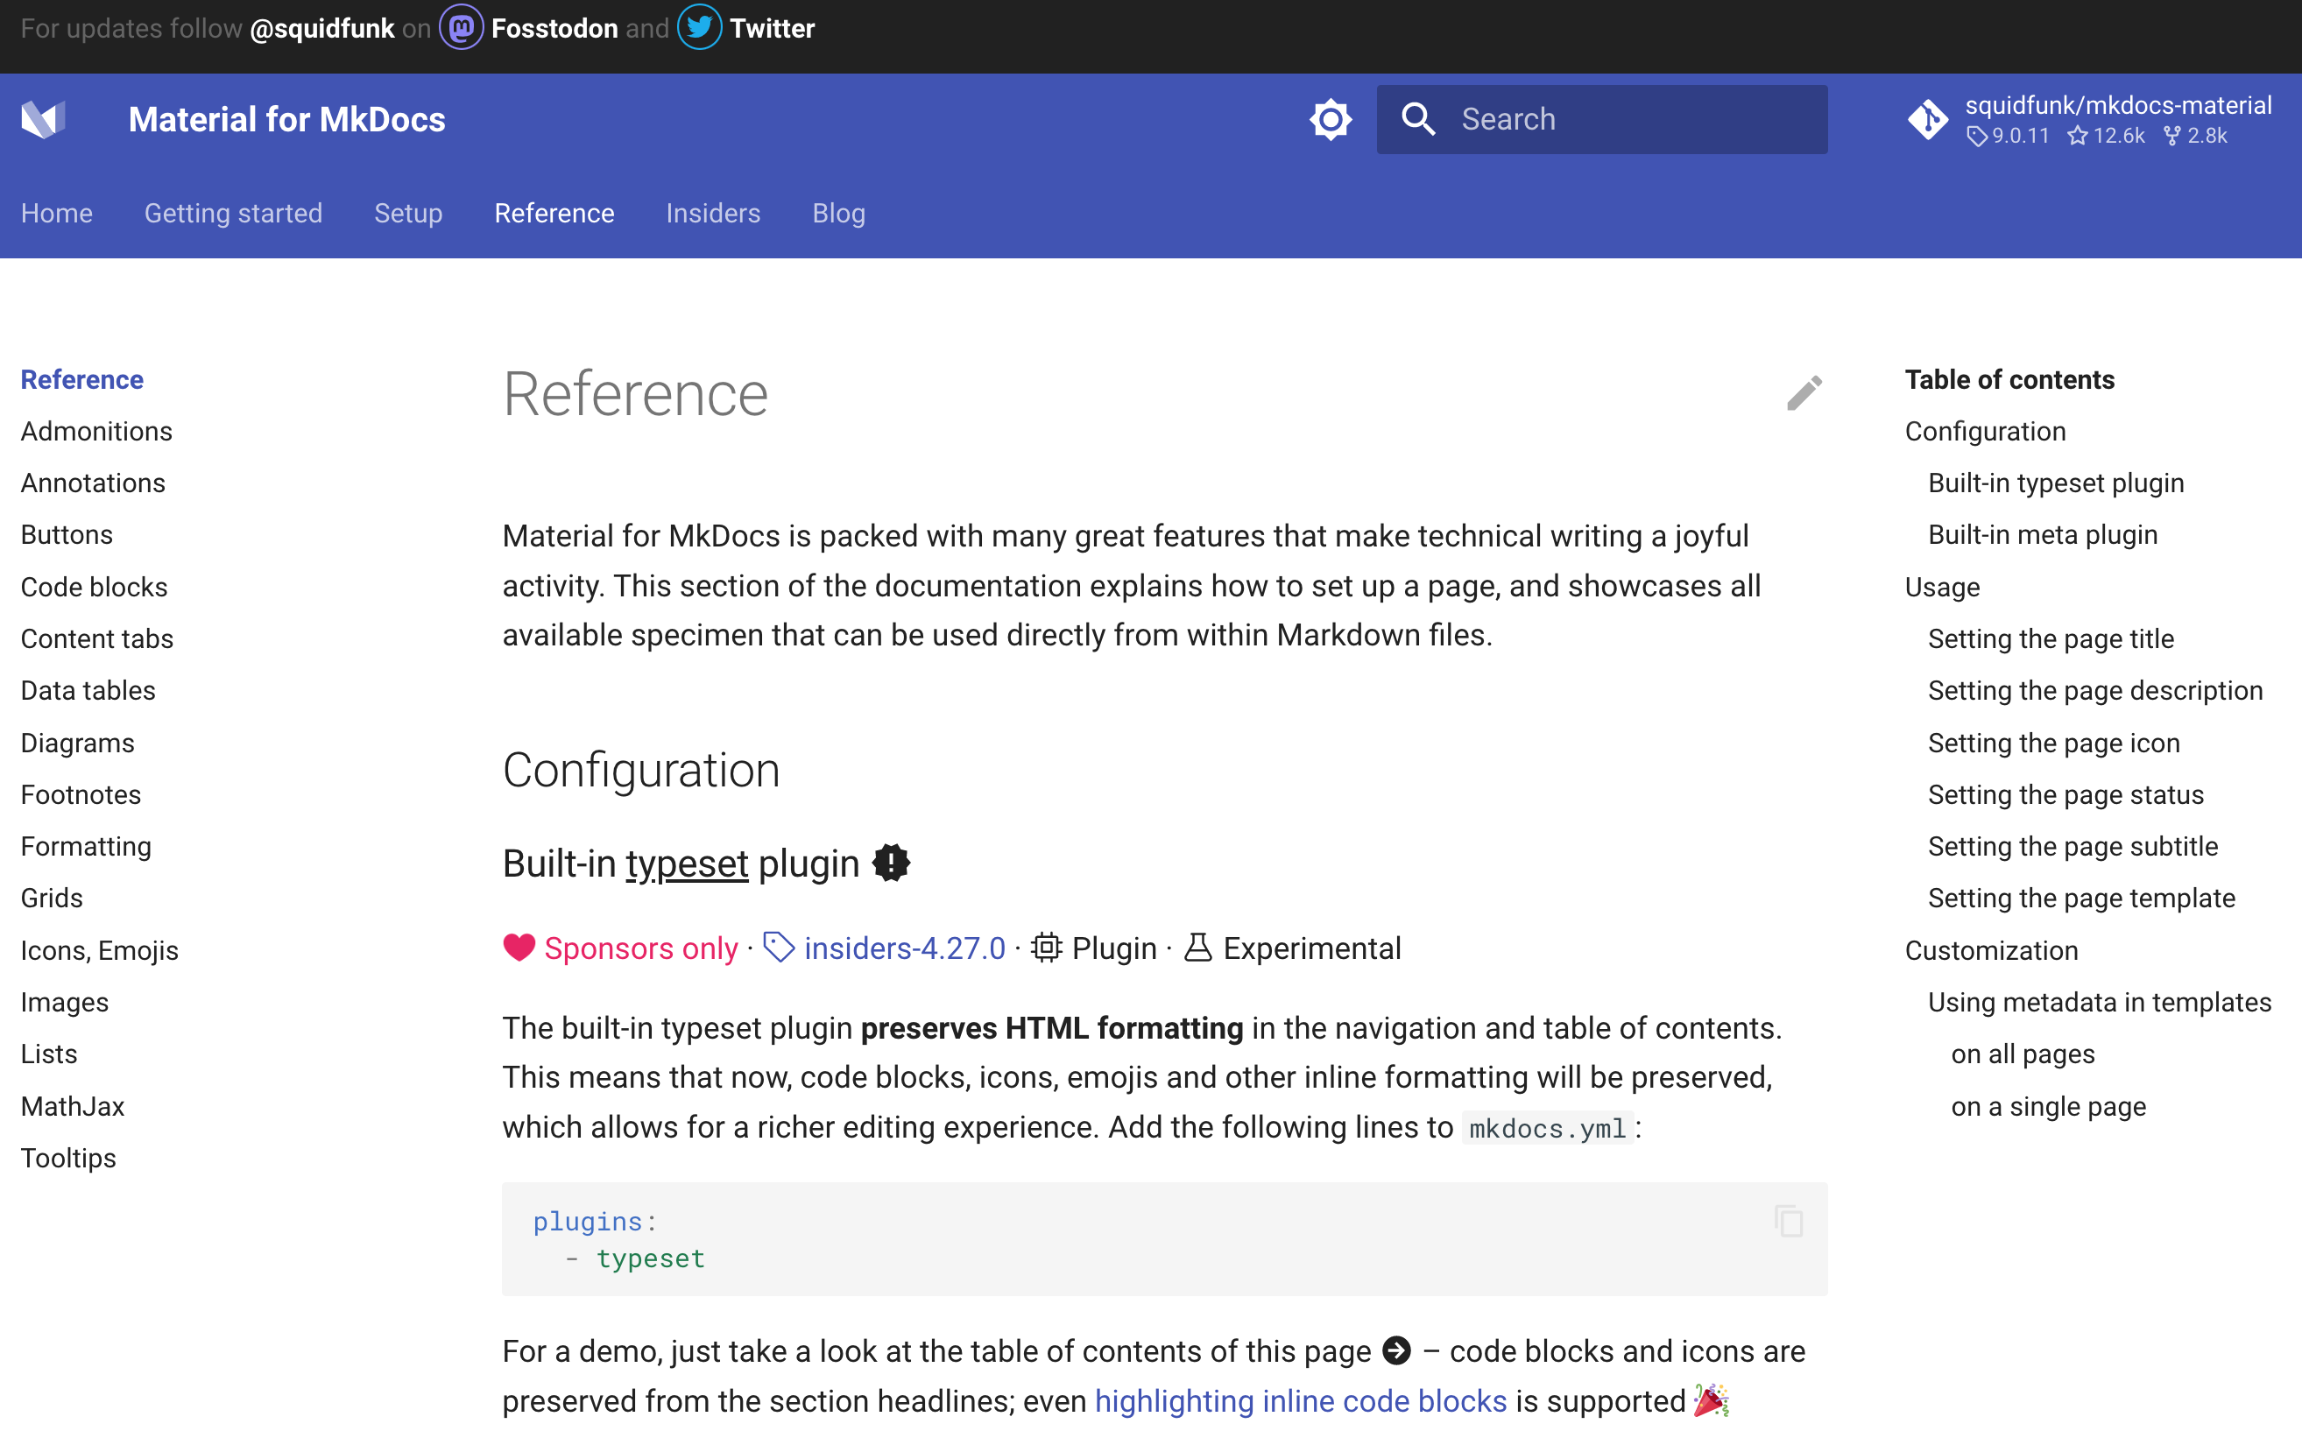Expand the Customization section in table of contents
2302x1445 pixels.
(x=1994, y=950)
